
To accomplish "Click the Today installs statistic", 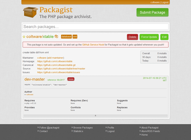I will [154, 61].
